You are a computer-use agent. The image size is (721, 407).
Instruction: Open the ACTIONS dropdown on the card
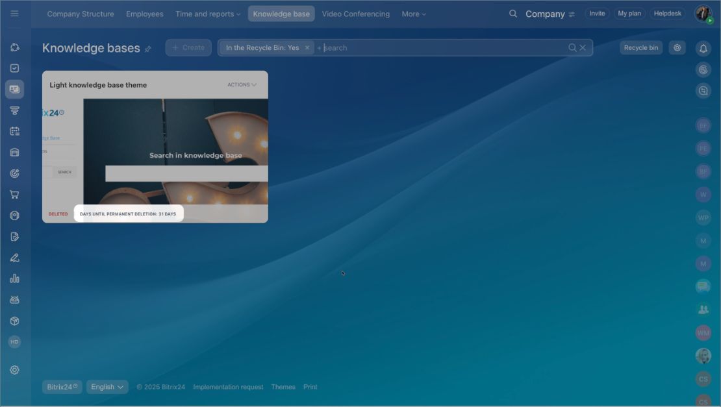(x=242, y=85)
